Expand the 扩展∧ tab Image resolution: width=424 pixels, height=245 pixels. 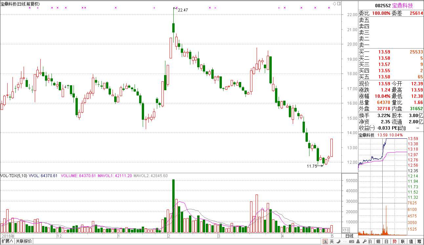pyautogui.click(x=7, y=241)
